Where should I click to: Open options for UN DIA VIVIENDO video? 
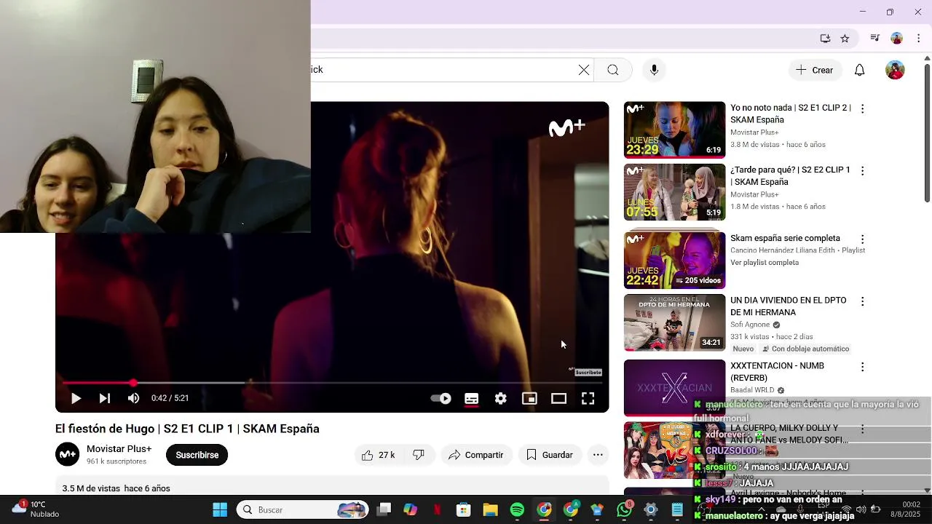click(x=862, y=301)
